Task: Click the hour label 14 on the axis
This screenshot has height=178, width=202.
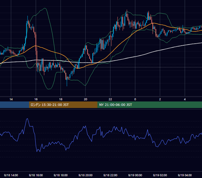Action: click(x=11, y=99)
